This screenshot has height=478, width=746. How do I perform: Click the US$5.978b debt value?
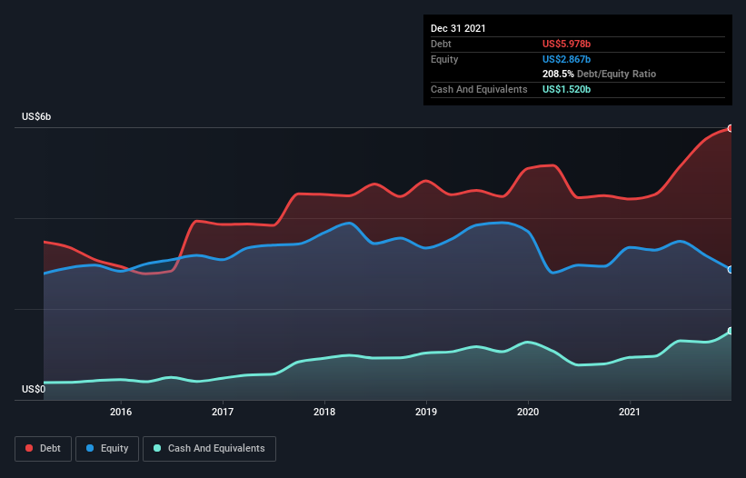coord(566,44)
